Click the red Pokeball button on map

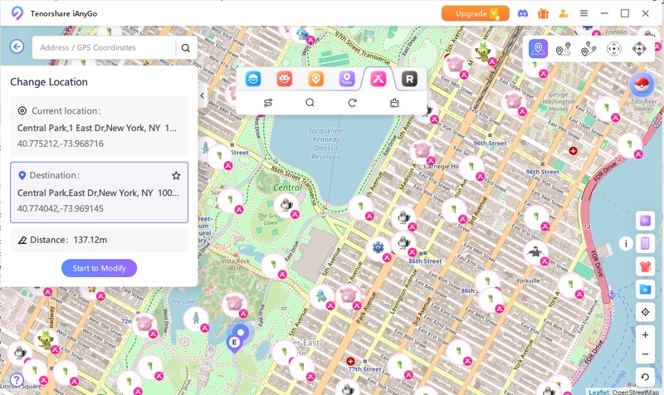click(642, 85)
